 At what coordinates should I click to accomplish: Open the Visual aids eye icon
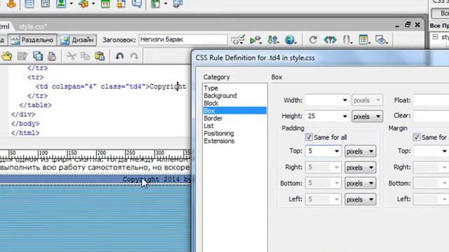(382, 40)
